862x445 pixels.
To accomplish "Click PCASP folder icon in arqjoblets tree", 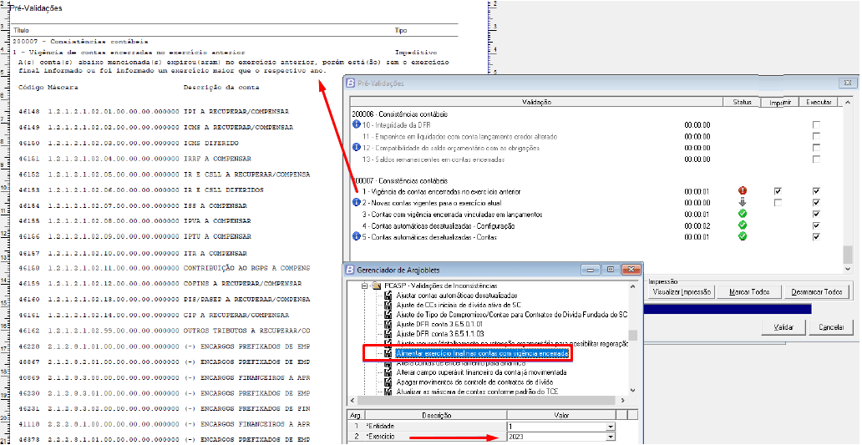I will (376, 286).
